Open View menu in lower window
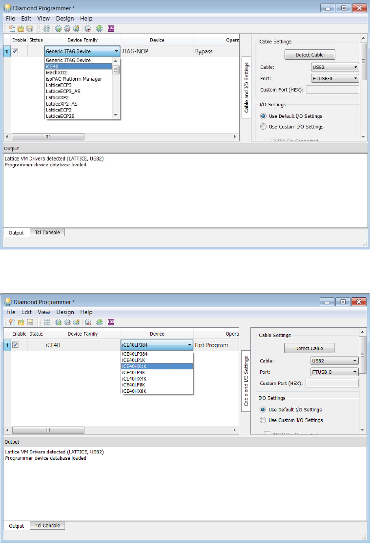370x543 pixels. [44, 312]
